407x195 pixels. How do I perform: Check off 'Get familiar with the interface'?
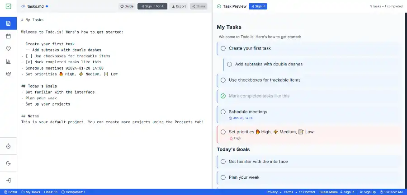(x=223, y=161)
